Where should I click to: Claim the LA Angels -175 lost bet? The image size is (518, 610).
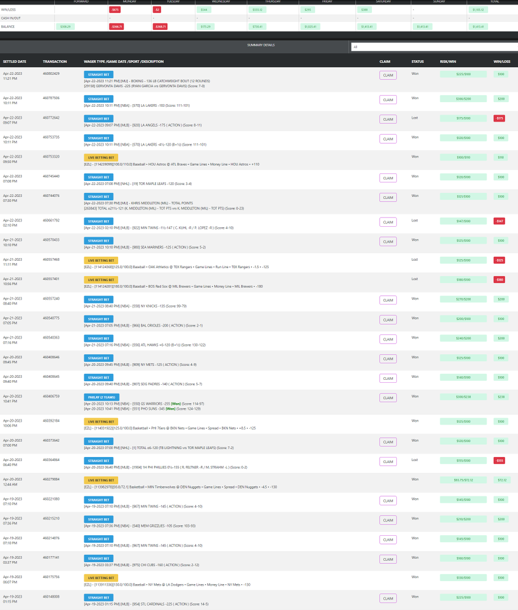388,119
